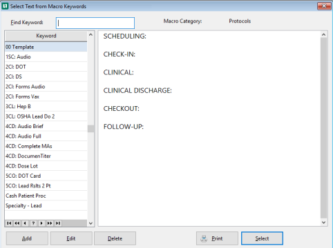Click the Keyword column header

click(46, 36)
